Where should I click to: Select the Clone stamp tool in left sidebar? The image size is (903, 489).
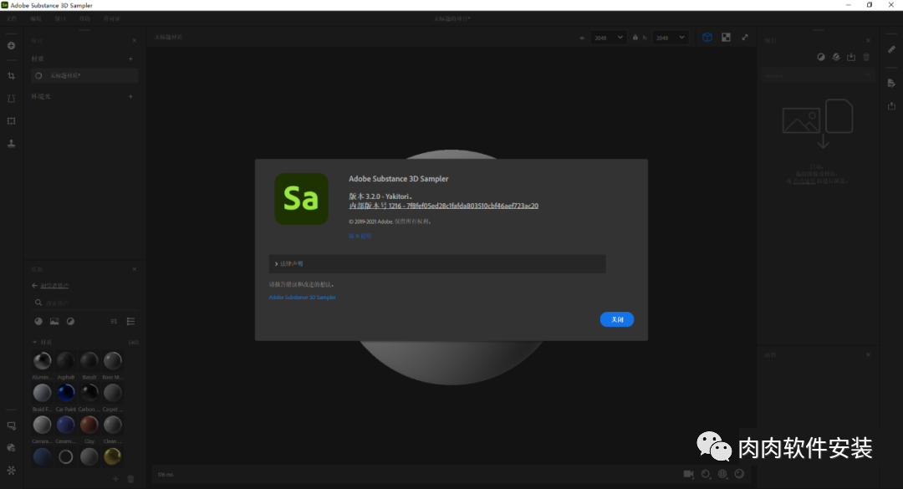pos(11,144)
